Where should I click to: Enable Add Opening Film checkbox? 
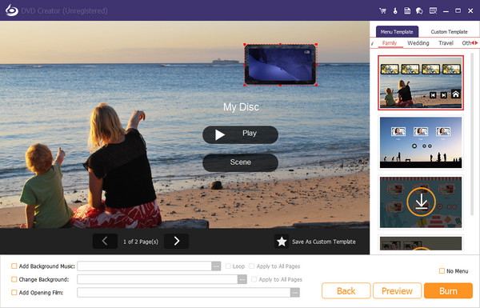(x=14, y=292)
